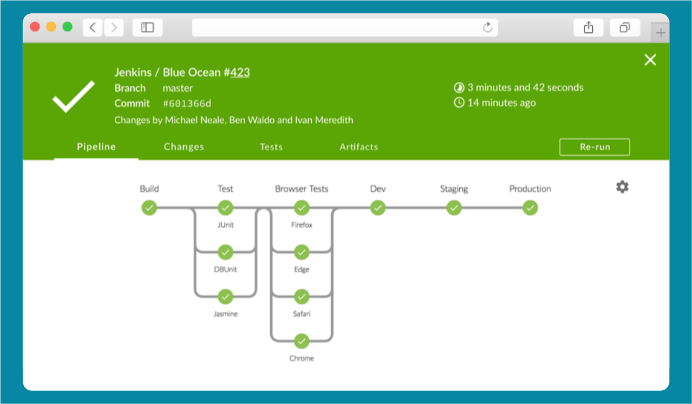692x404 pixels.
Task: Open the Chrome browser test node
Action: pyautogui.click(x=301, y=341)
